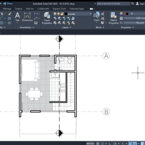The width and height of the screenshot is (145, 145).
Task: Click the grid bubble labeled A
Action: coord(106,56)
